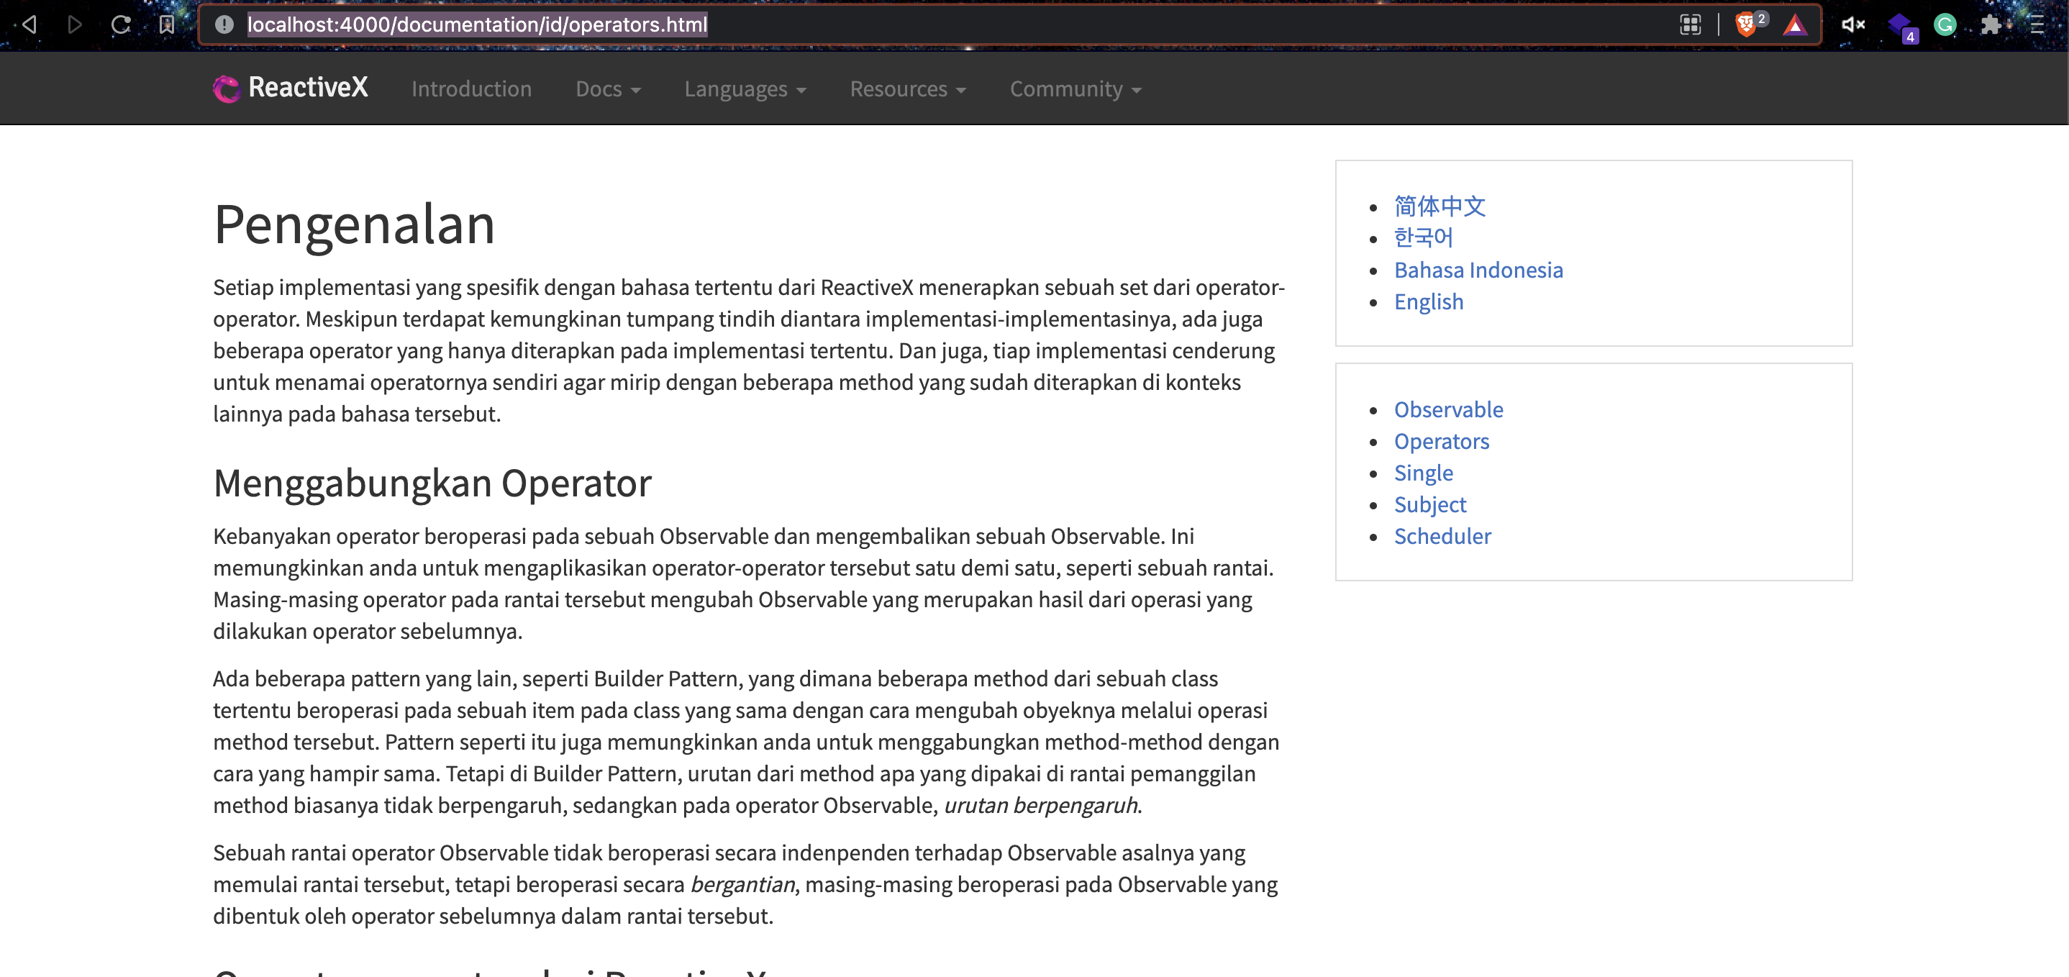Screen dimensions: 2069x977
Task: Open the Resources dropdown
Action: (x=908, y=89)
